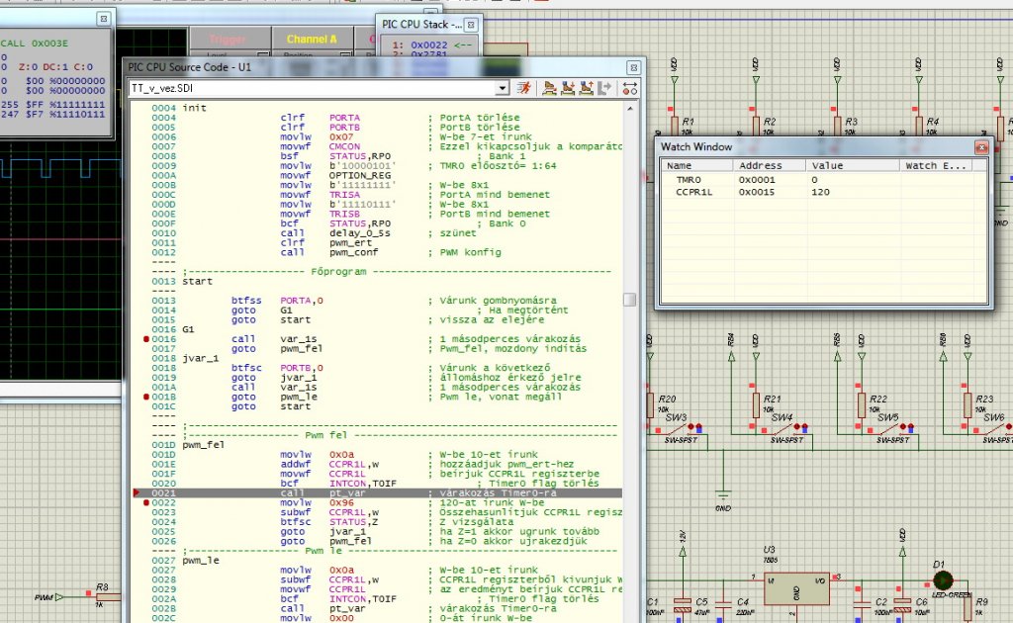Click the source code vertical scrollbar thumb
Screen dimensions: 1013x623
(629, 300)
